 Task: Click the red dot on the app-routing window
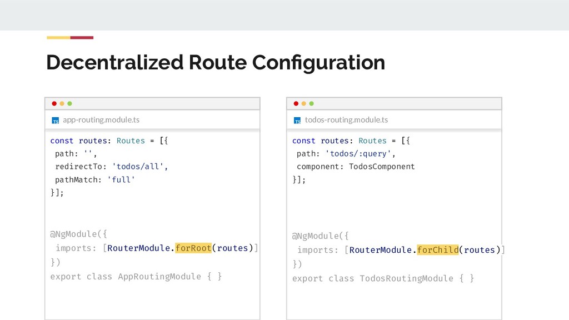point(54,103)
